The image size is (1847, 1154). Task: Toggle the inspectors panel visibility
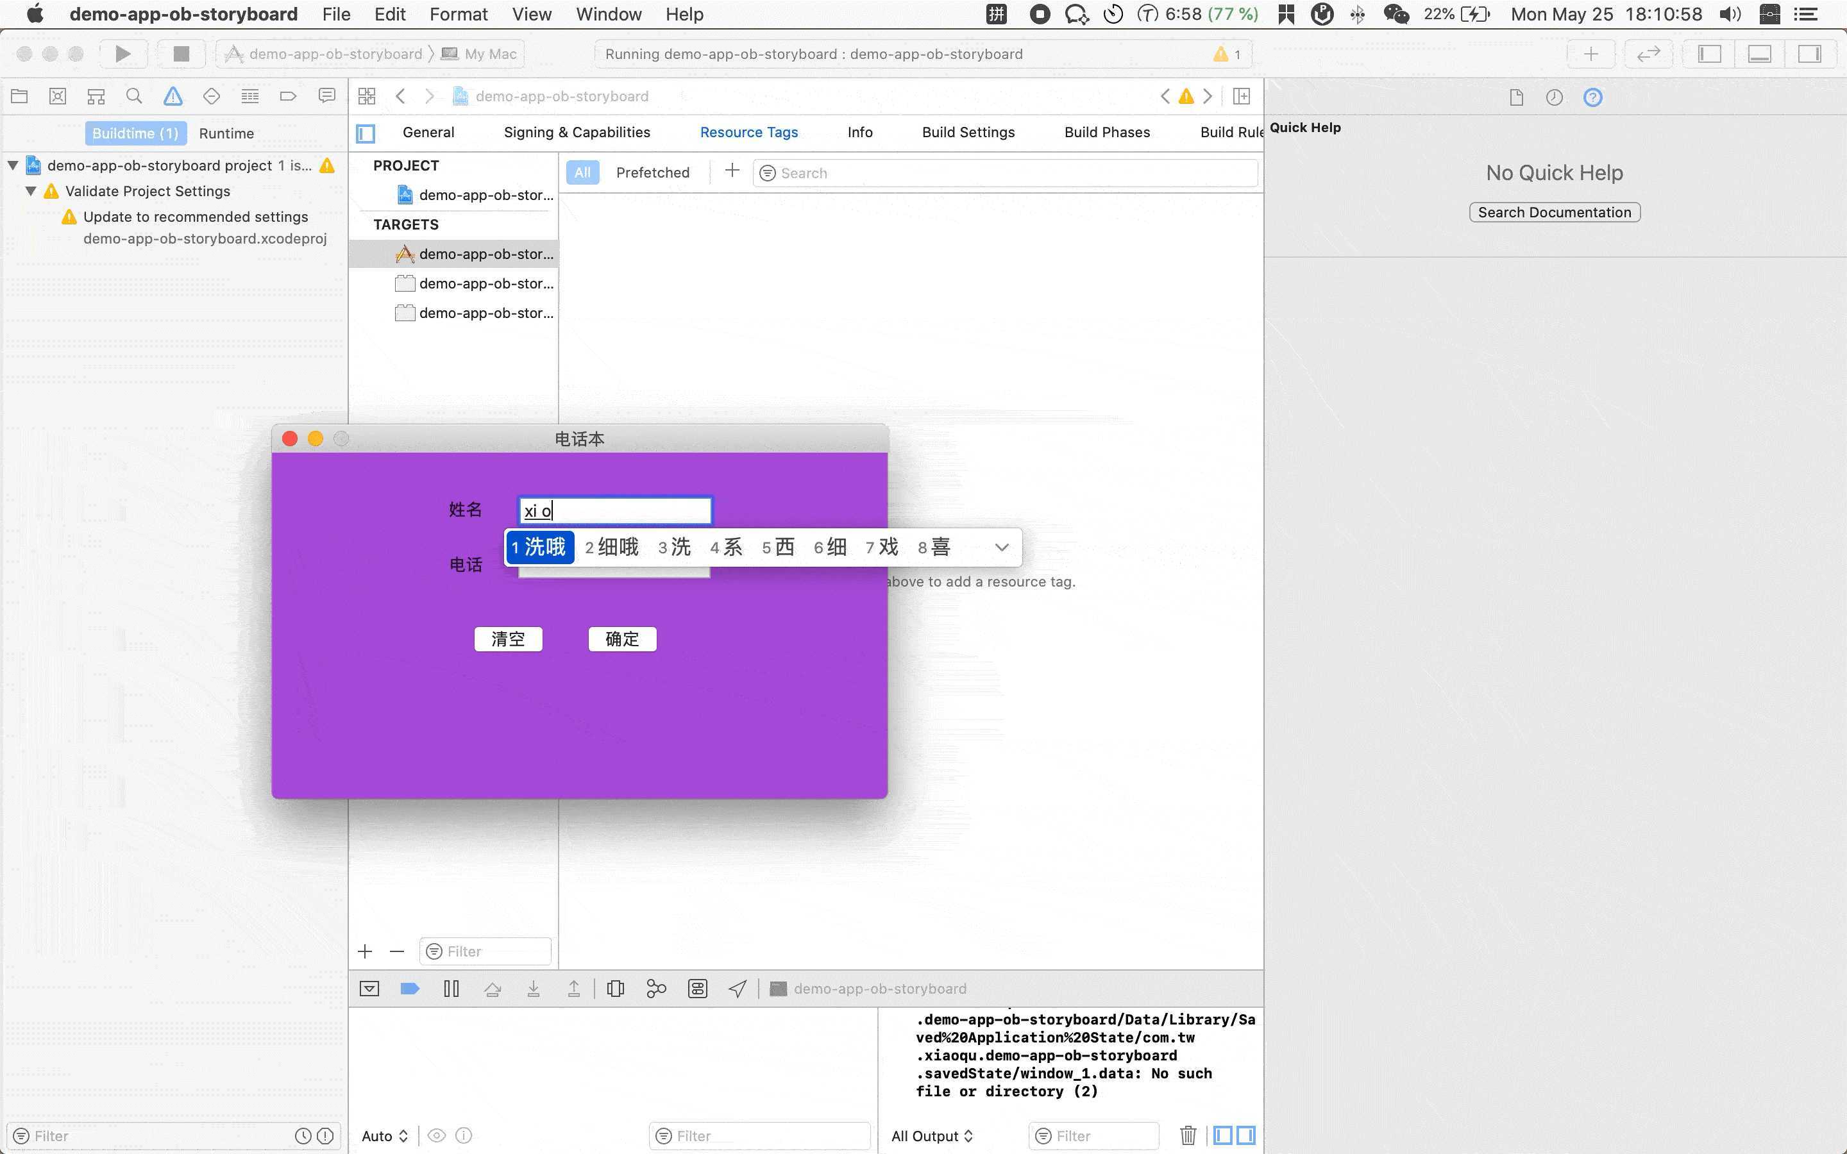click(1810, 53)
